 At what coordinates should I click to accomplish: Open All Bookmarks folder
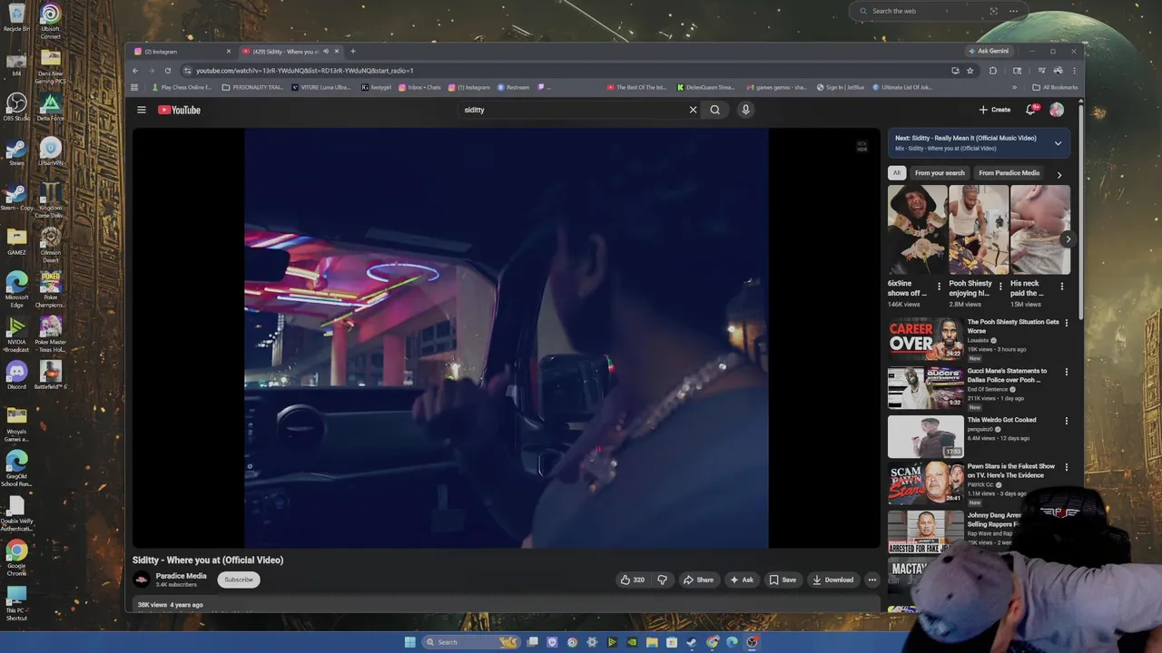point(1055,88)
